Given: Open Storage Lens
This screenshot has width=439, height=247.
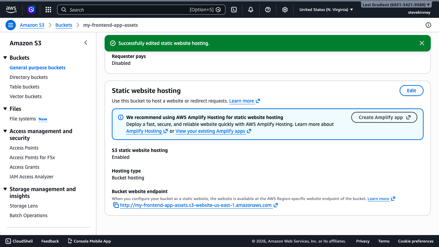Looking at the screenshot, I should [24, 206].
